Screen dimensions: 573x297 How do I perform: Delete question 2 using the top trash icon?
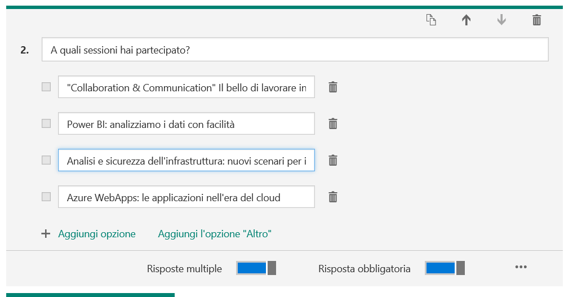click(x=537, y=20)
